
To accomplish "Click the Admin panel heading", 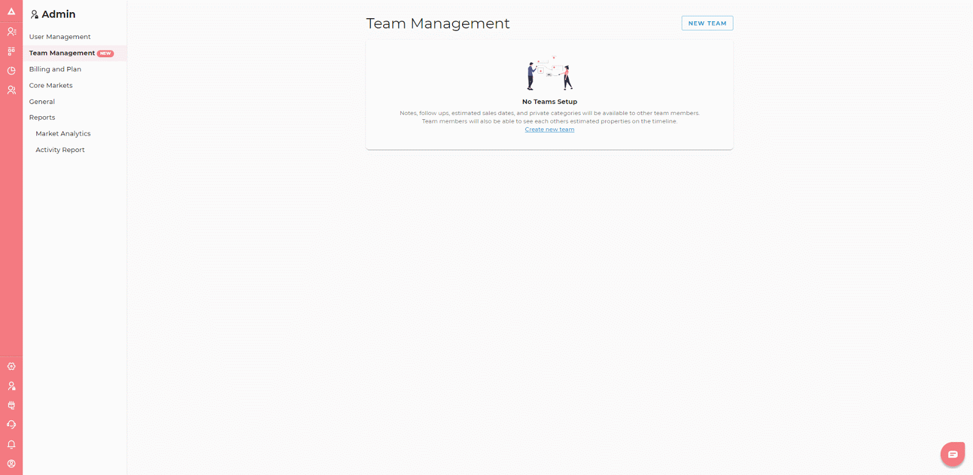I will pos(58,14).
